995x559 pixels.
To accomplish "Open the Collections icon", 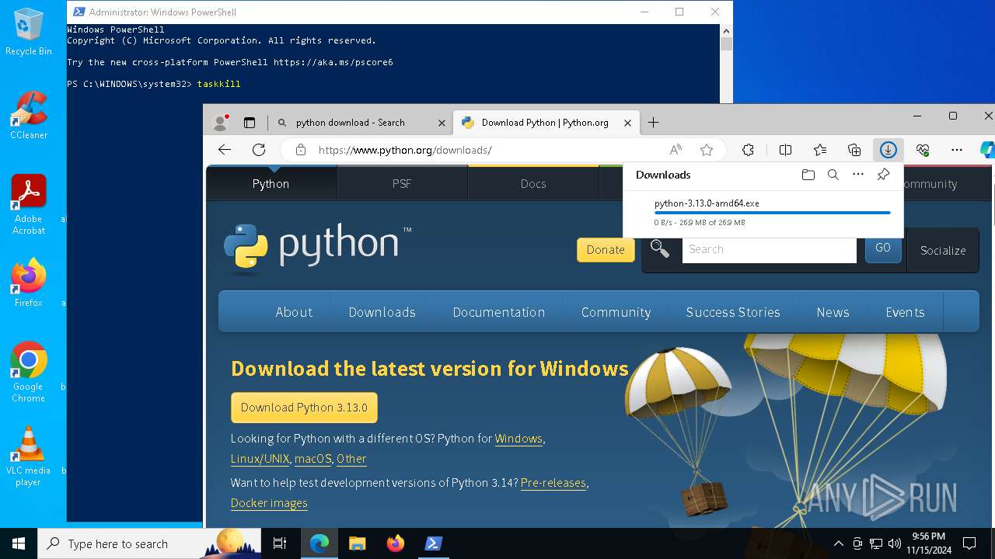I will (x=854, y=150).
